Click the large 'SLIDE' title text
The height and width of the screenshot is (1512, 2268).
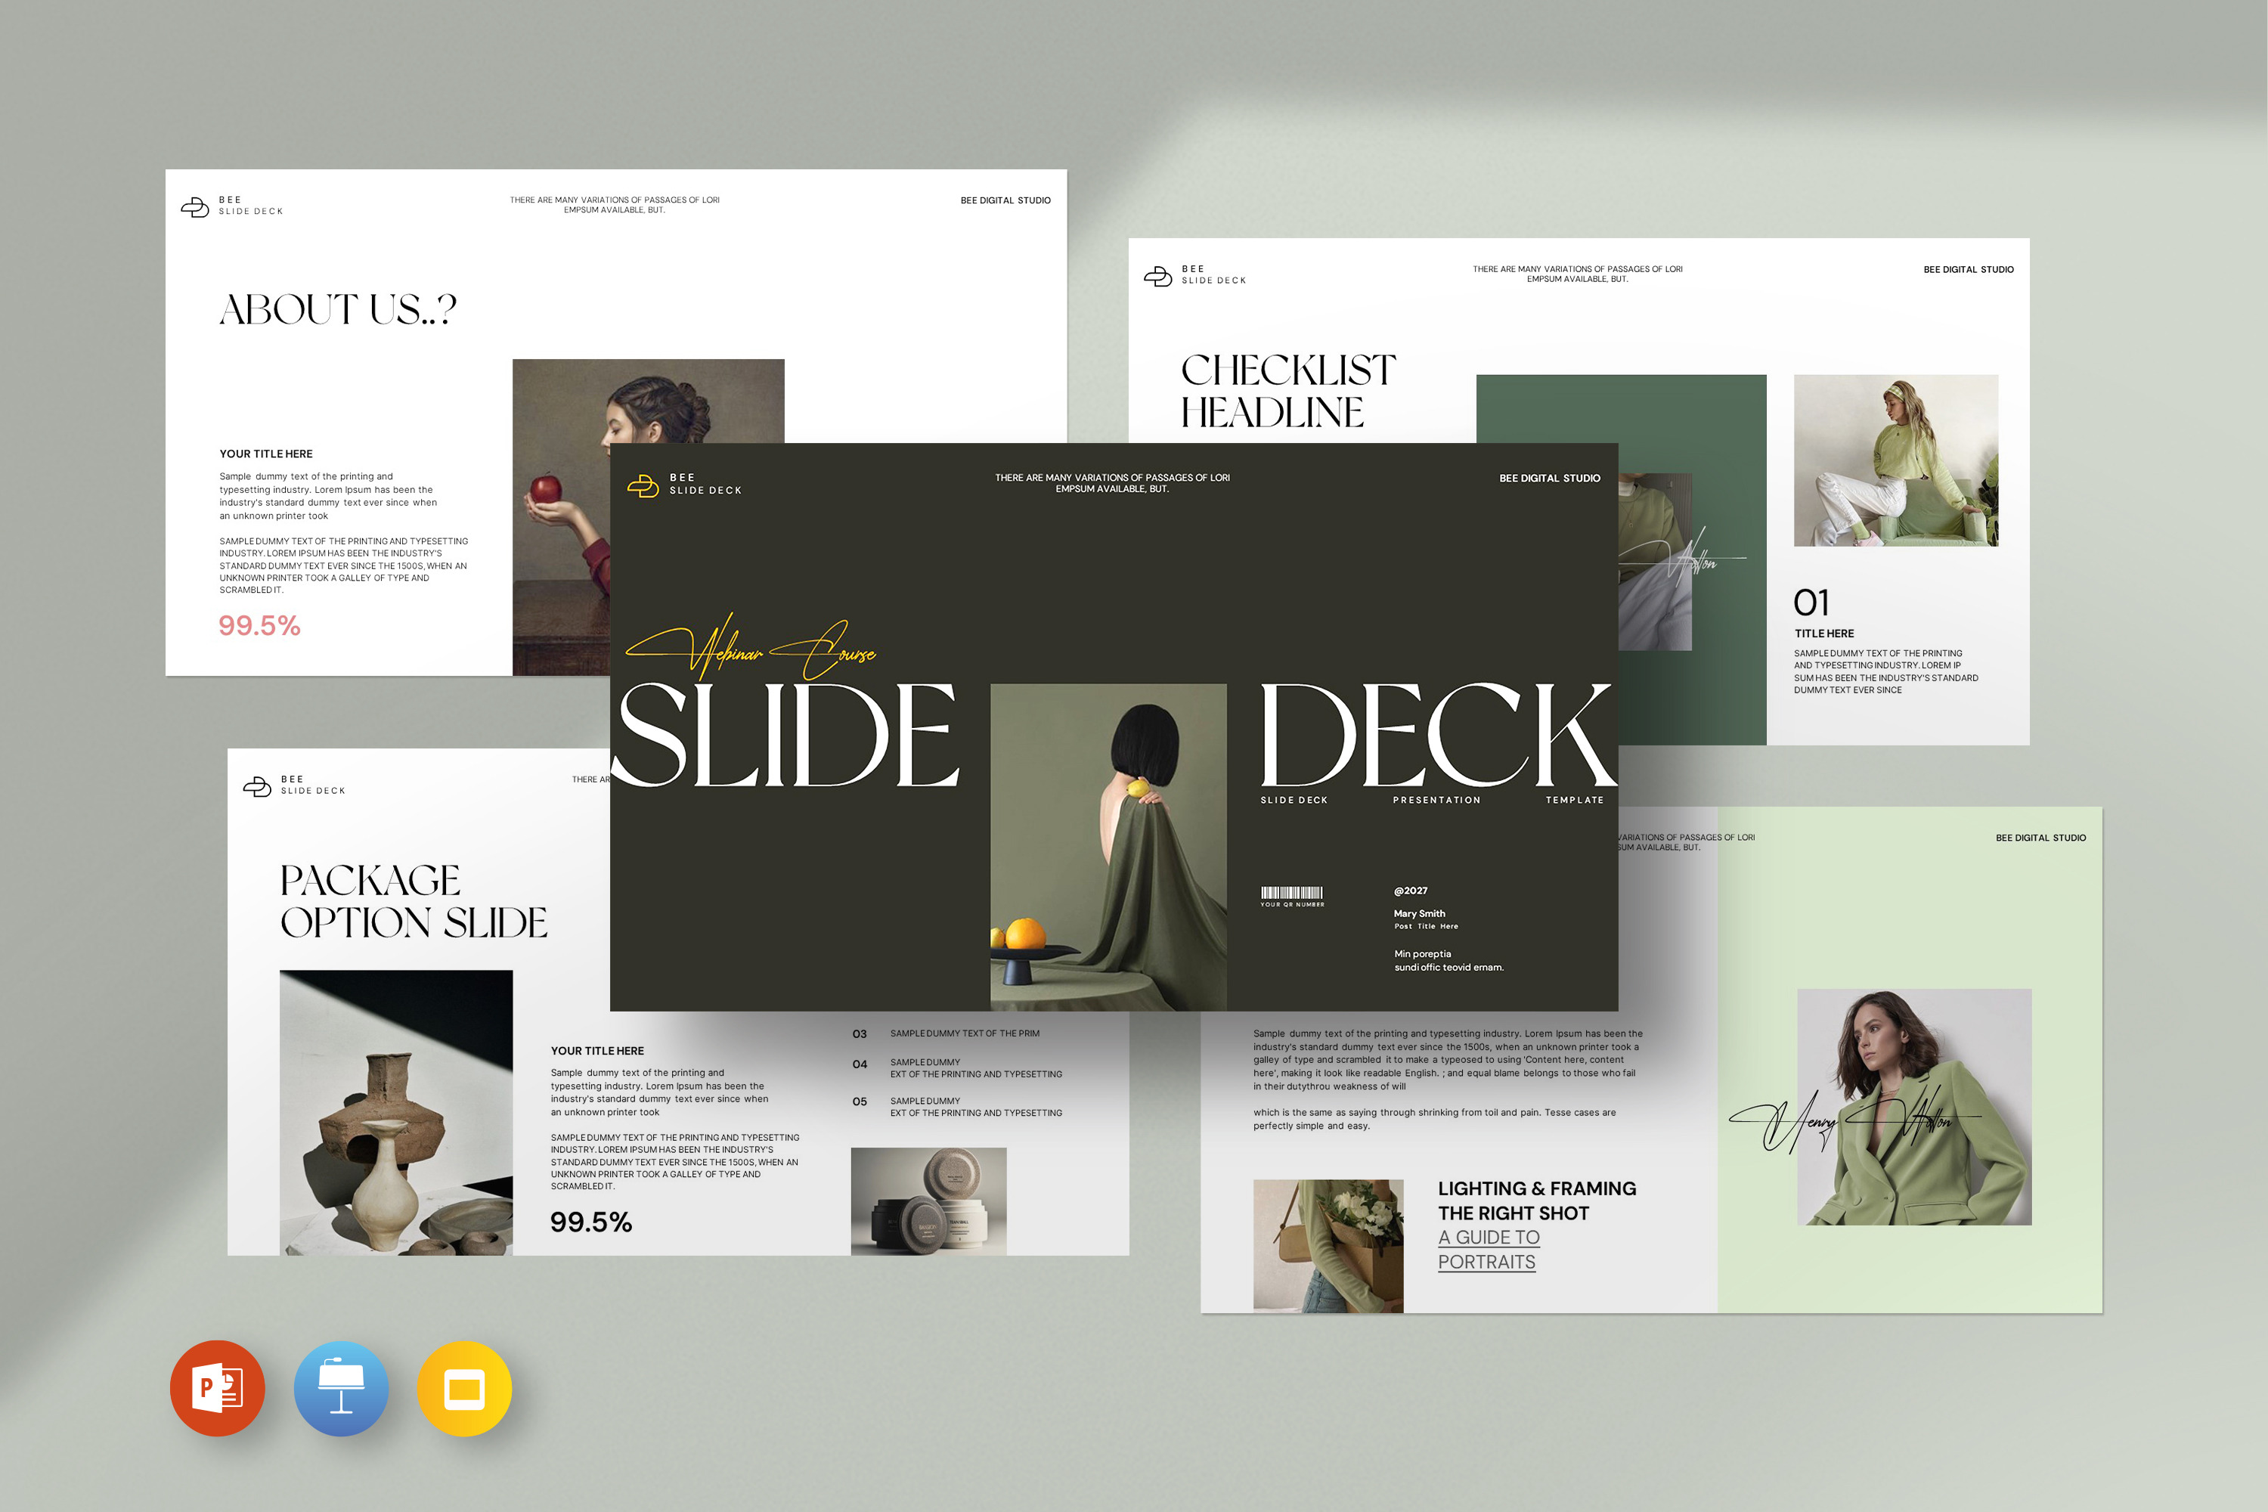[x=785, y=734]
